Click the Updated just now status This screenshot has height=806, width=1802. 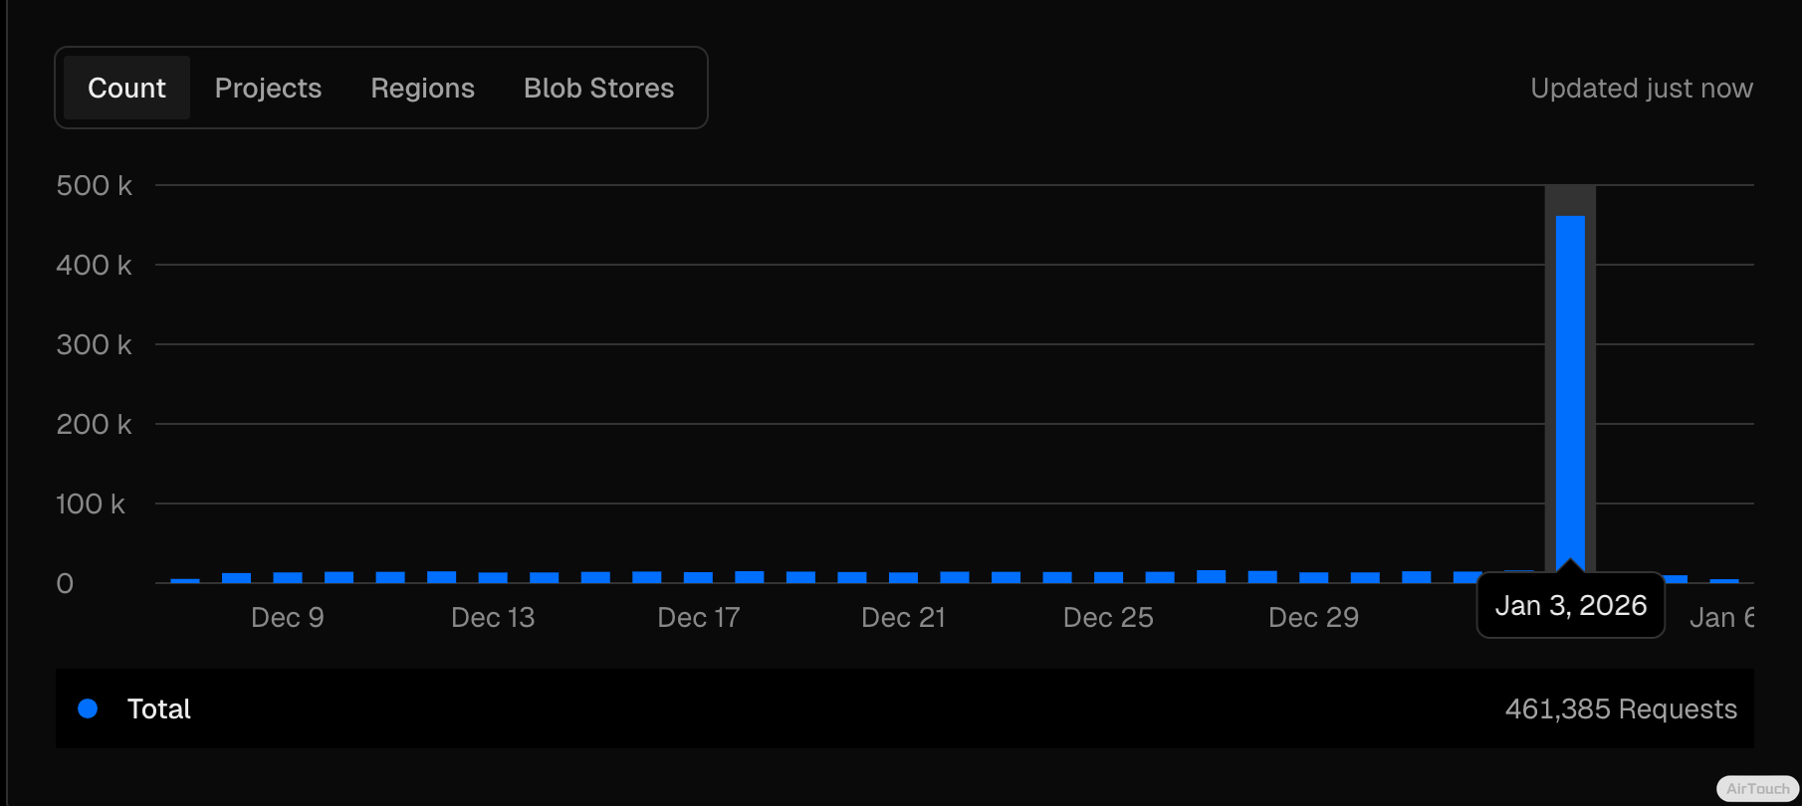1641,88
